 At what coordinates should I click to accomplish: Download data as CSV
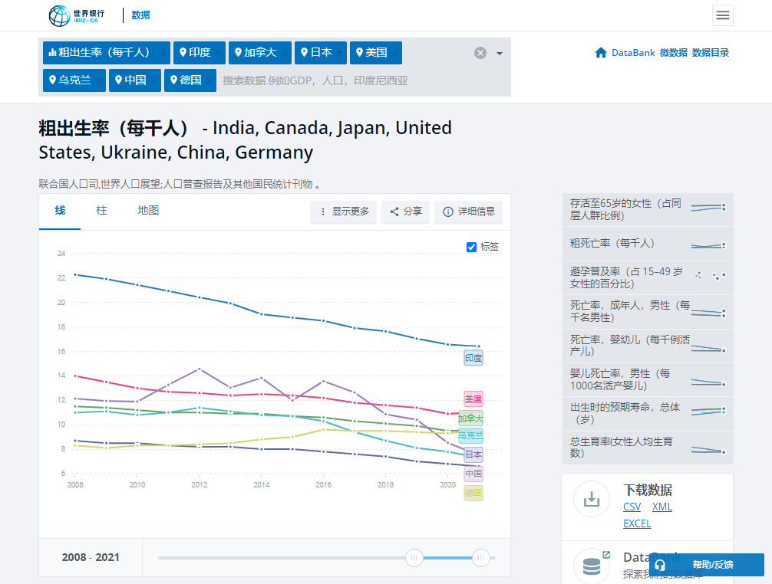pos(632,507)
